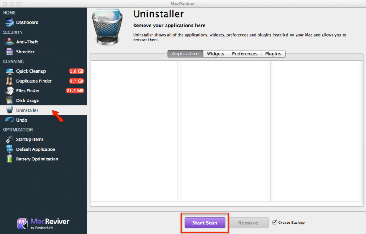The height and width of the screenshot is (234, 366).
Task: Go to Anti-Theft label
Action: point(27,42)
